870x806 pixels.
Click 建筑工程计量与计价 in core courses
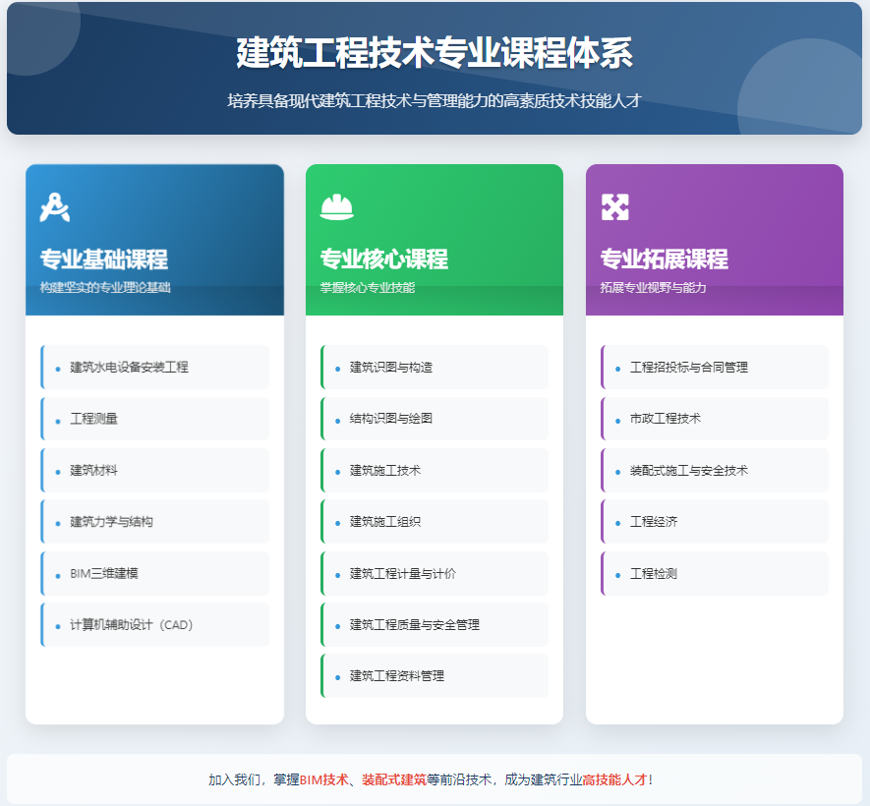tap(403, 574)
